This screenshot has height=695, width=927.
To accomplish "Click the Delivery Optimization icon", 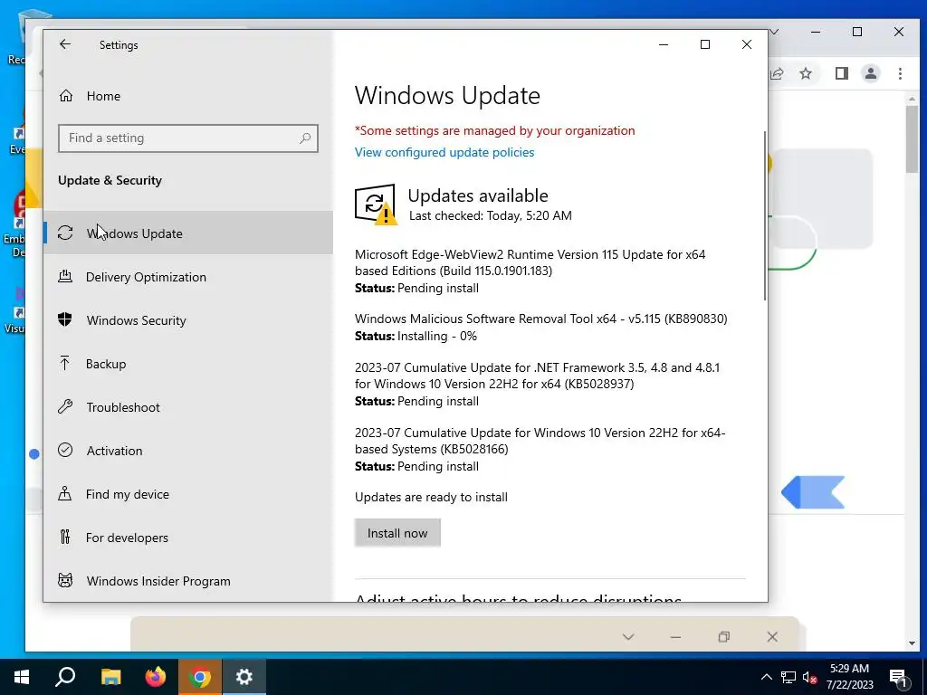I will pyautogui.click(x=65, y=276).
